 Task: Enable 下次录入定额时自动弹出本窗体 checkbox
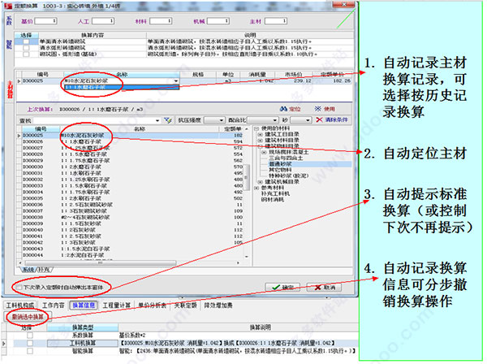19,288
